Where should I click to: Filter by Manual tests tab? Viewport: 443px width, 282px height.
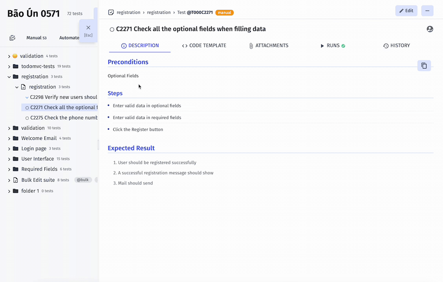(37, 38)
